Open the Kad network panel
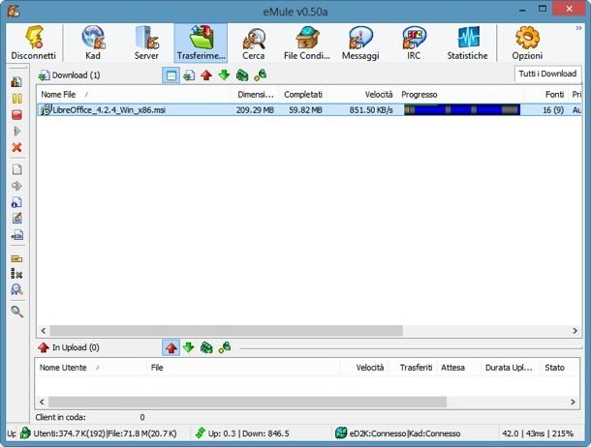This screenshot has height=447, width=591. 93,43
